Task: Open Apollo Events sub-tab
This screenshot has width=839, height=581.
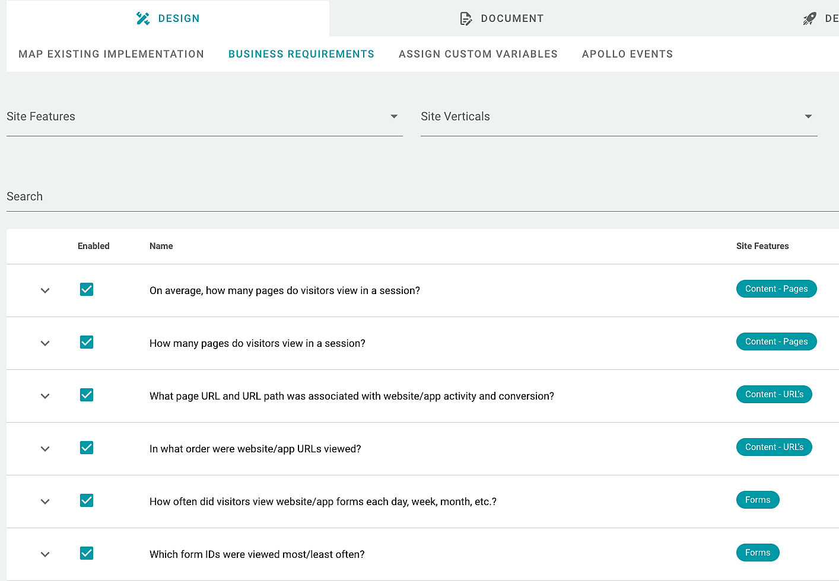Action: (627, 54)
